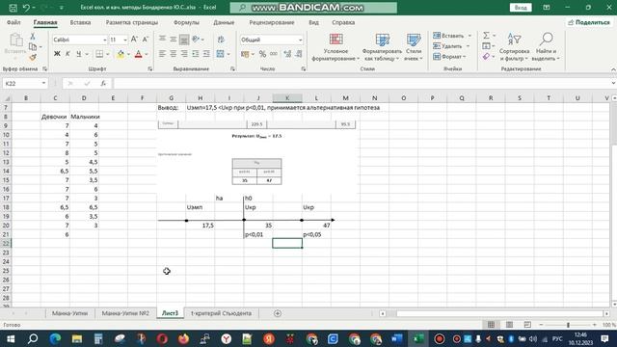This screenshot has height=347, width=617.
Task: Open Windows Start menu
Action: [11, 338]
